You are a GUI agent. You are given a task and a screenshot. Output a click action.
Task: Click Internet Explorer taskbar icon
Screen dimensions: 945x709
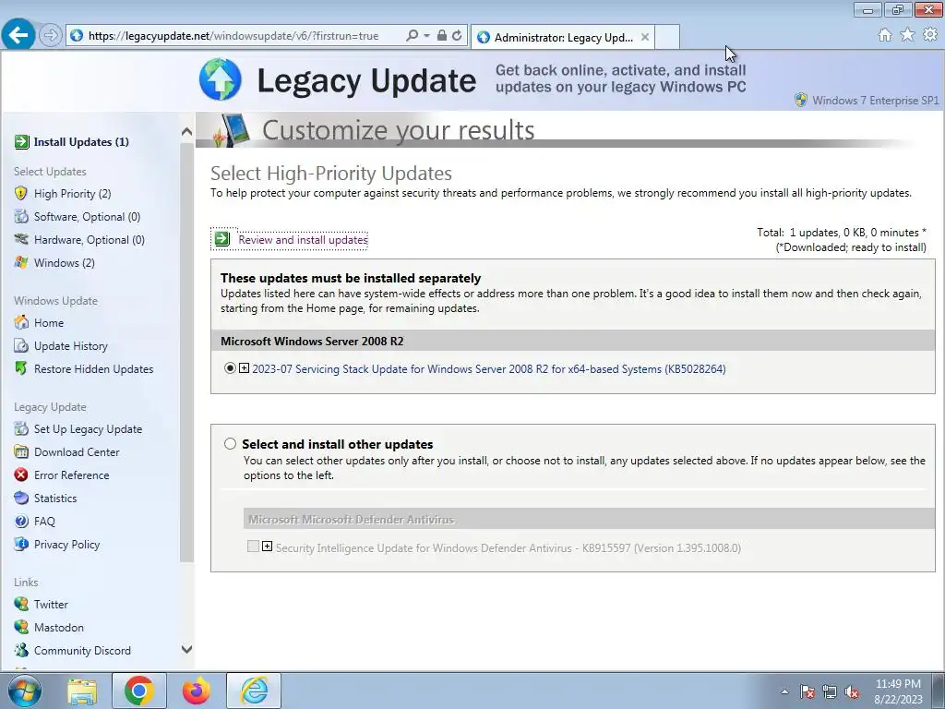[x=254, y=691]
